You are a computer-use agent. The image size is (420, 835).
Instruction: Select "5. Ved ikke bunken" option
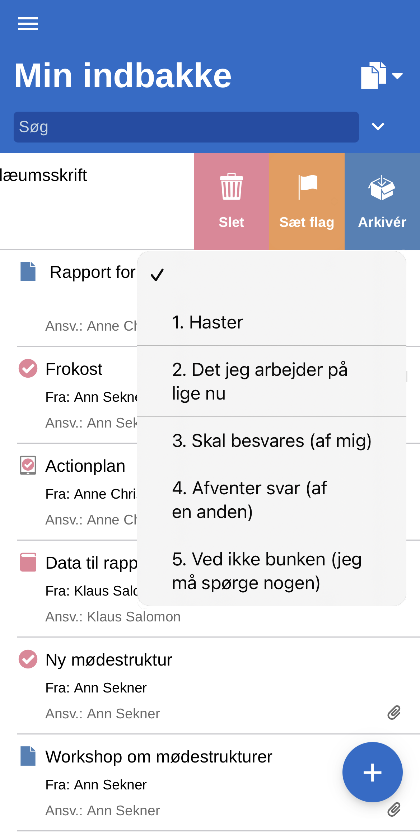(271, 571)
